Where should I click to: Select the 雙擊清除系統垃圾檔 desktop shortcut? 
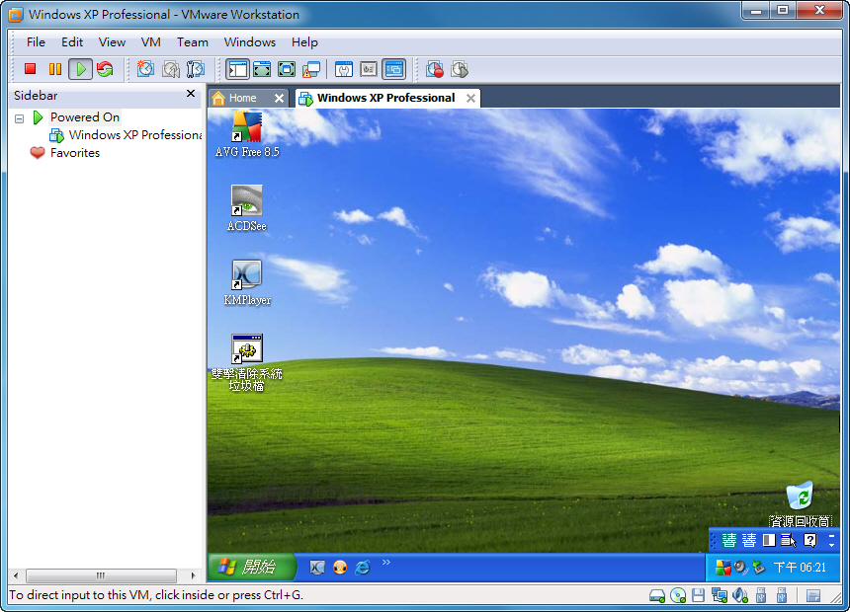coord(247,363)
